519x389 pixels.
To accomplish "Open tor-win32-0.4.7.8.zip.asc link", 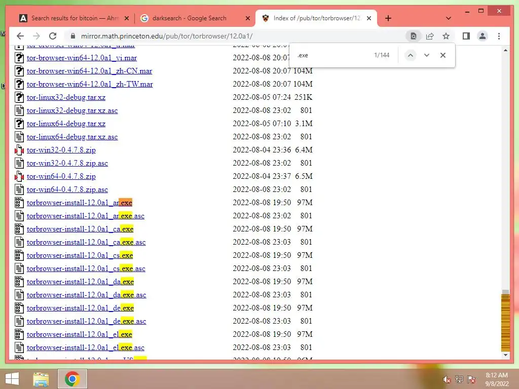I will 67,164.
